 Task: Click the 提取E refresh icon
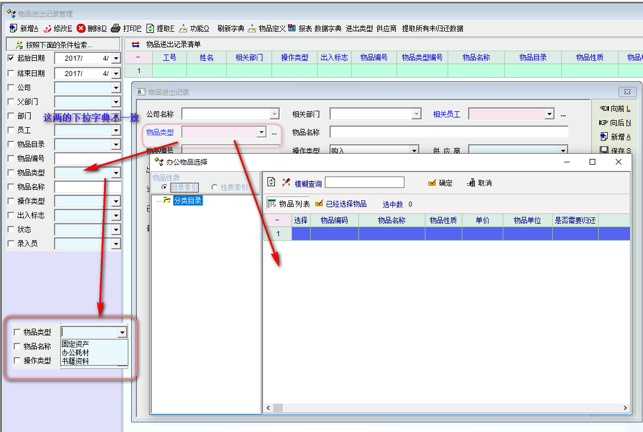(151, 28)
